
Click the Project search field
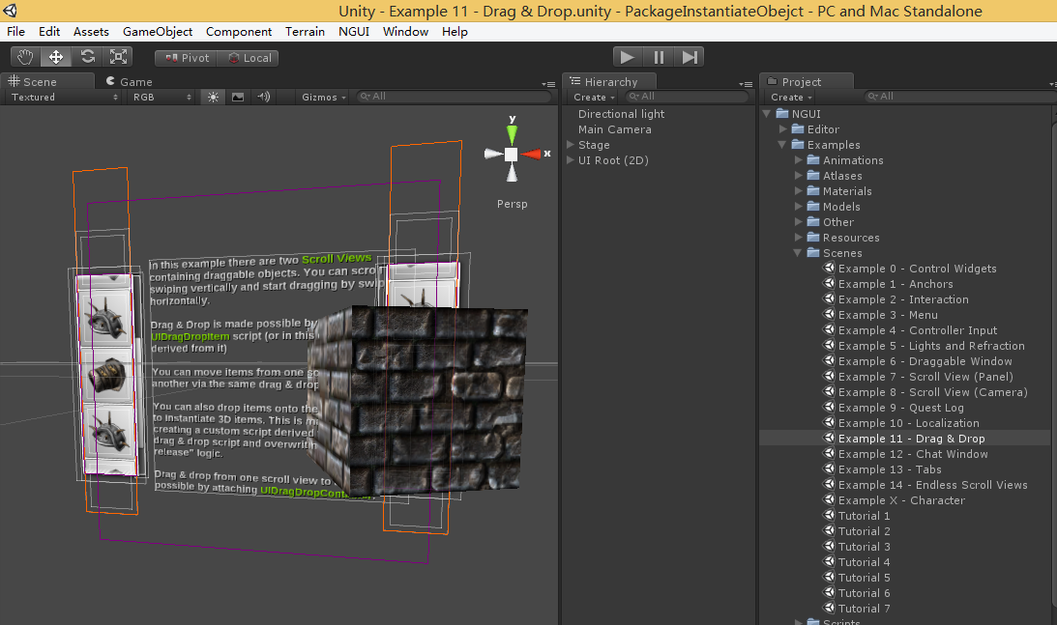(x=960, y=97)
